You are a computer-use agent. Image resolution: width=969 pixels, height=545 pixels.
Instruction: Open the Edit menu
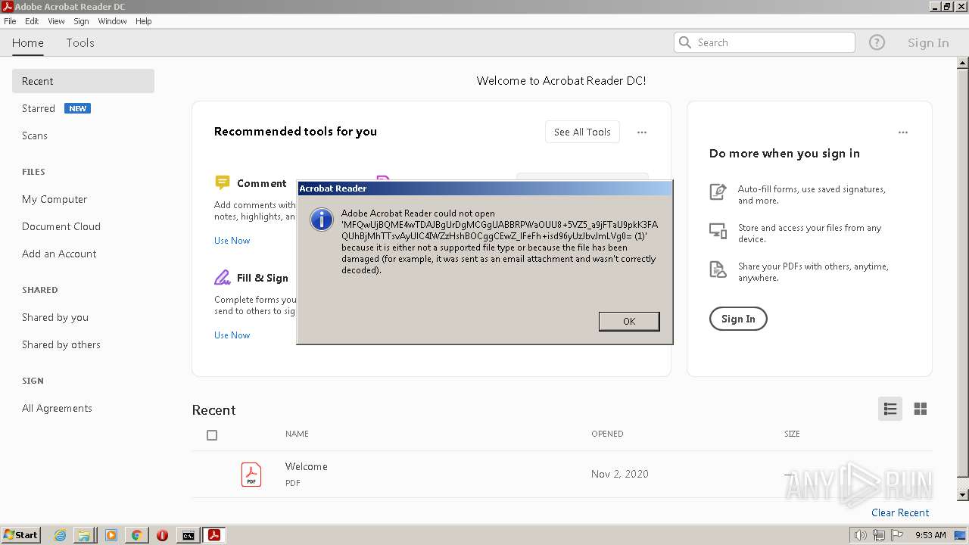(x=32, y=21)
